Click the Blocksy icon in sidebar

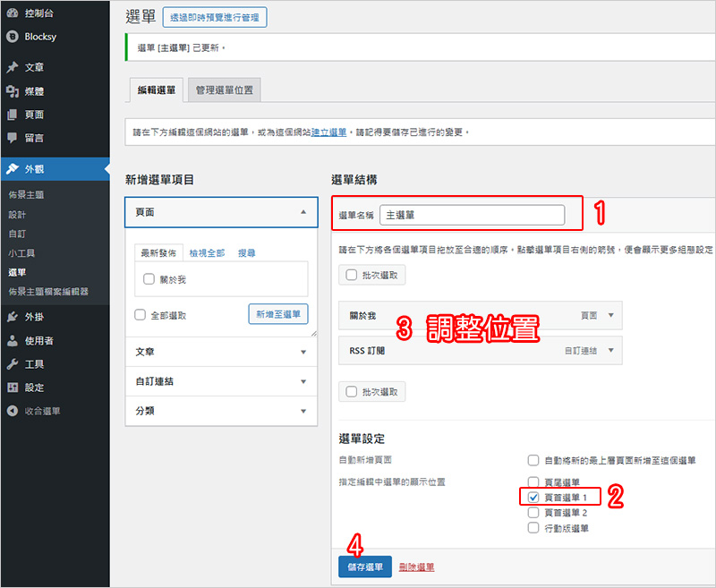pyautogui.click(x=13, y=38)
